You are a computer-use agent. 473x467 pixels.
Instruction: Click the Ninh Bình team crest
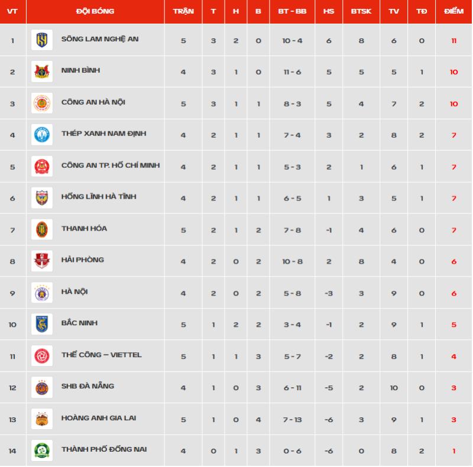pos(42,72)
